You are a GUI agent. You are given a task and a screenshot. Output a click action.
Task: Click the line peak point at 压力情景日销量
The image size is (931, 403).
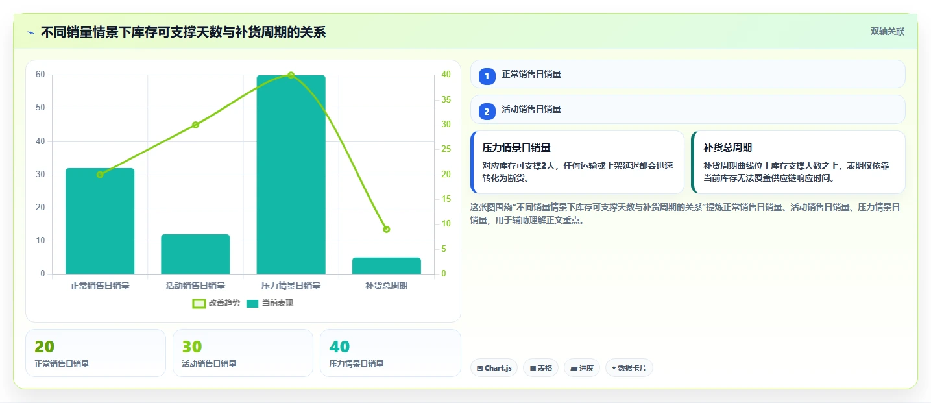point(291,75)
